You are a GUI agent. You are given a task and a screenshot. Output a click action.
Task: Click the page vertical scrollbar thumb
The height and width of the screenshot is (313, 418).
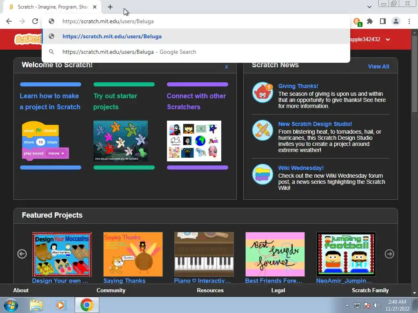point(414,73)
